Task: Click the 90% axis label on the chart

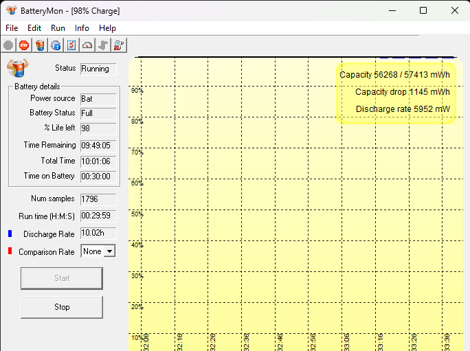Action: pyautogui.click(x=137, y=90)
